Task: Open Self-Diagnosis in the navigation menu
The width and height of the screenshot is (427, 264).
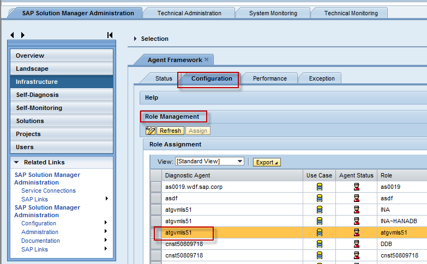Action: [62, 95]
